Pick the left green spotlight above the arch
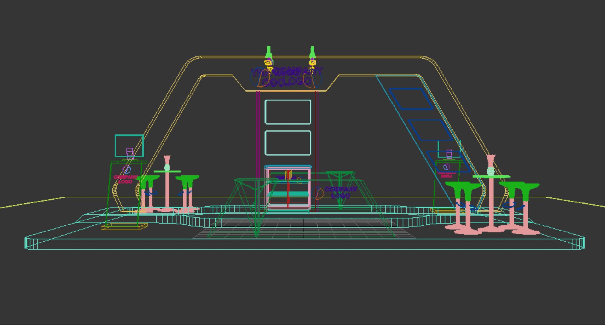 tap(268, 52)
